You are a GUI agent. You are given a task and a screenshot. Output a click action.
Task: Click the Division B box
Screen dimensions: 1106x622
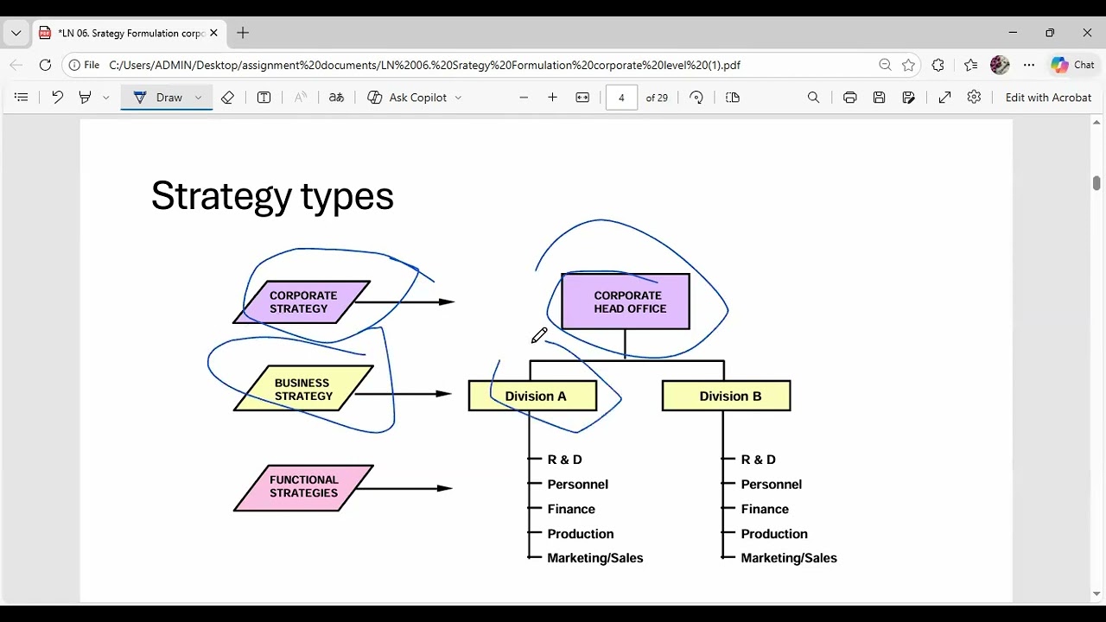point(727,396)
